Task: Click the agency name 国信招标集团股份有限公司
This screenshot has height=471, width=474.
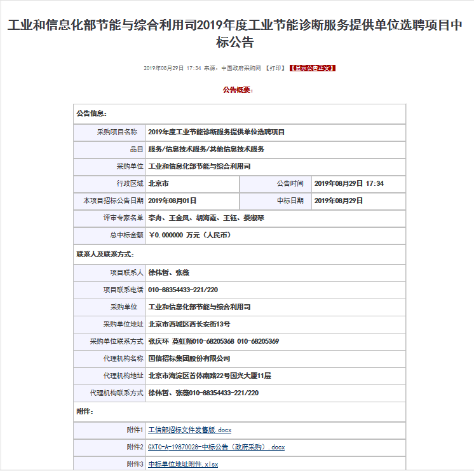Action: (x=189, y=359)
